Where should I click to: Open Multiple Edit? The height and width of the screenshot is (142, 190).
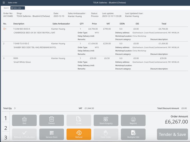(x=133, y=134)
